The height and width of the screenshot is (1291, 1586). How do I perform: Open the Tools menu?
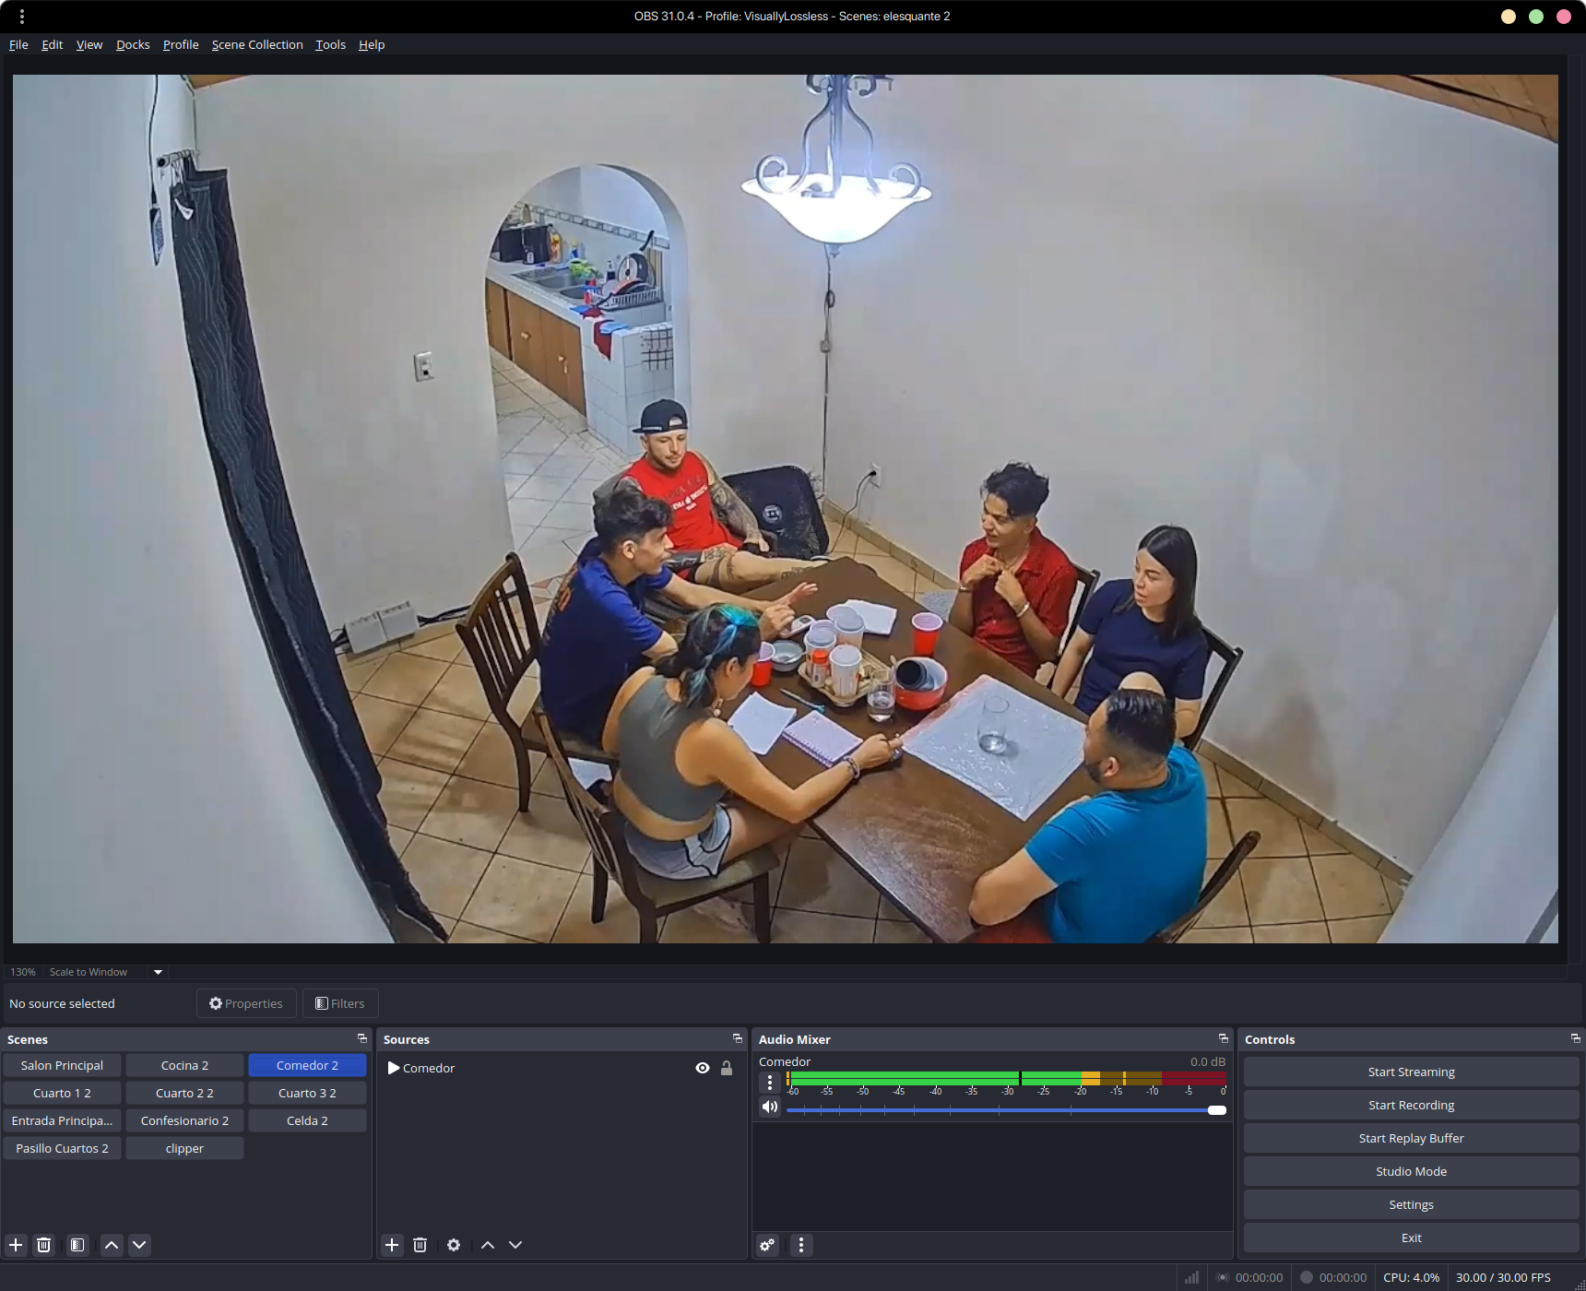point(330,44)
